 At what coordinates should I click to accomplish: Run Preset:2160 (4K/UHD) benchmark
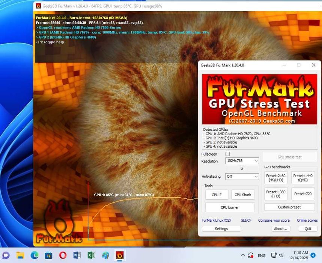(x=276, y=178)
